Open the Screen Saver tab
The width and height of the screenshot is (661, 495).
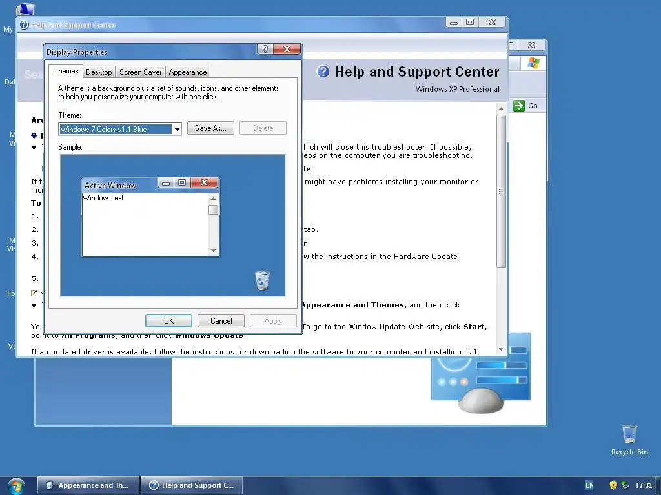coord(140,72)
